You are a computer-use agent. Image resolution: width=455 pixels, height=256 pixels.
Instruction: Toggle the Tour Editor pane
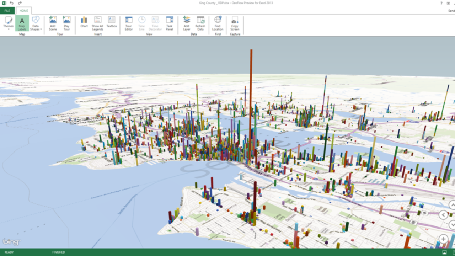pyautogui.click(x=129, y=23)
